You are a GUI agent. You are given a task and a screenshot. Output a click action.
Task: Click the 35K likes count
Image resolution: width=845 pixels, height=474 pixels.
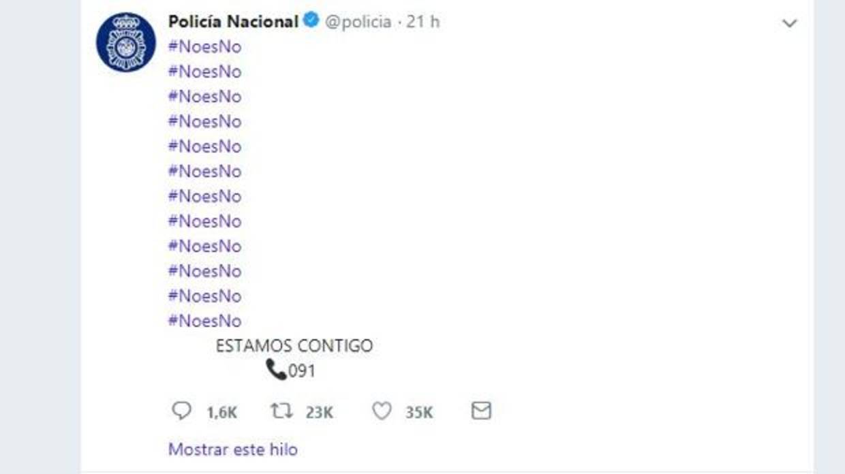click(x=419, y=413)
